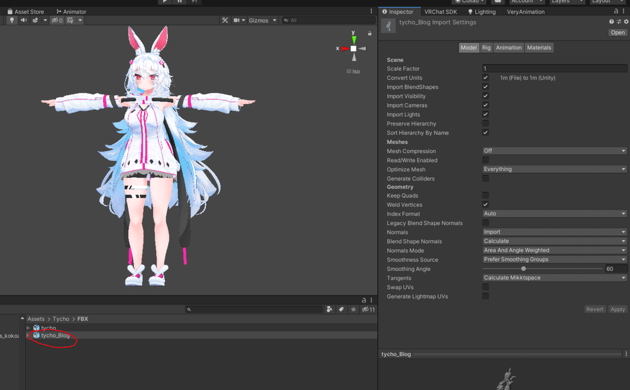Select the tycho_Blog asset in Project
This screenshot has width=630, height=390.
55,335
